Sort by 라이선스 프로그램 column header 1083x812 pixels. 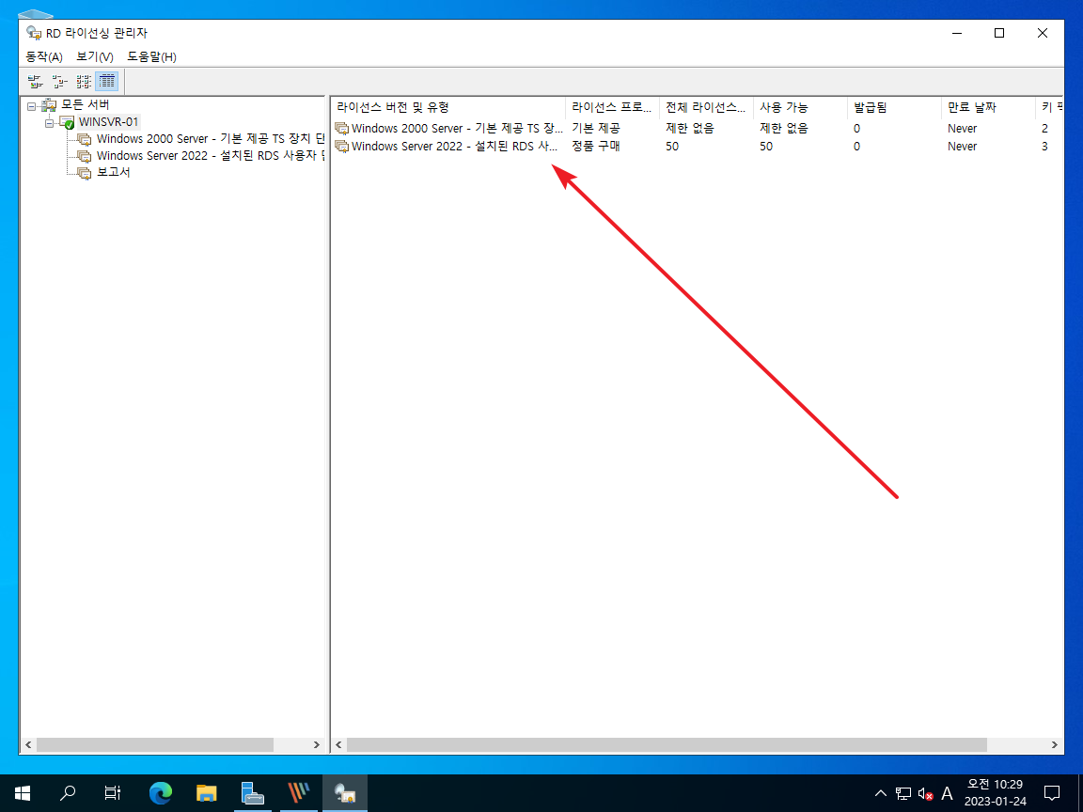[612, 108]
